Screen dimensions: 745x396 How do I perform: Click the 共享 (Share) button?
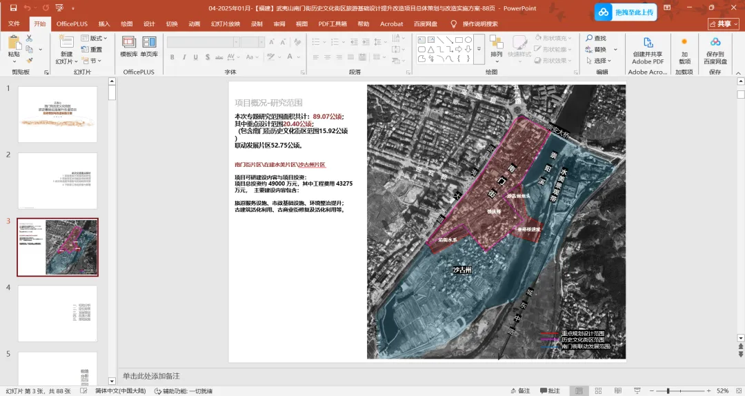(x=723, y=23)
